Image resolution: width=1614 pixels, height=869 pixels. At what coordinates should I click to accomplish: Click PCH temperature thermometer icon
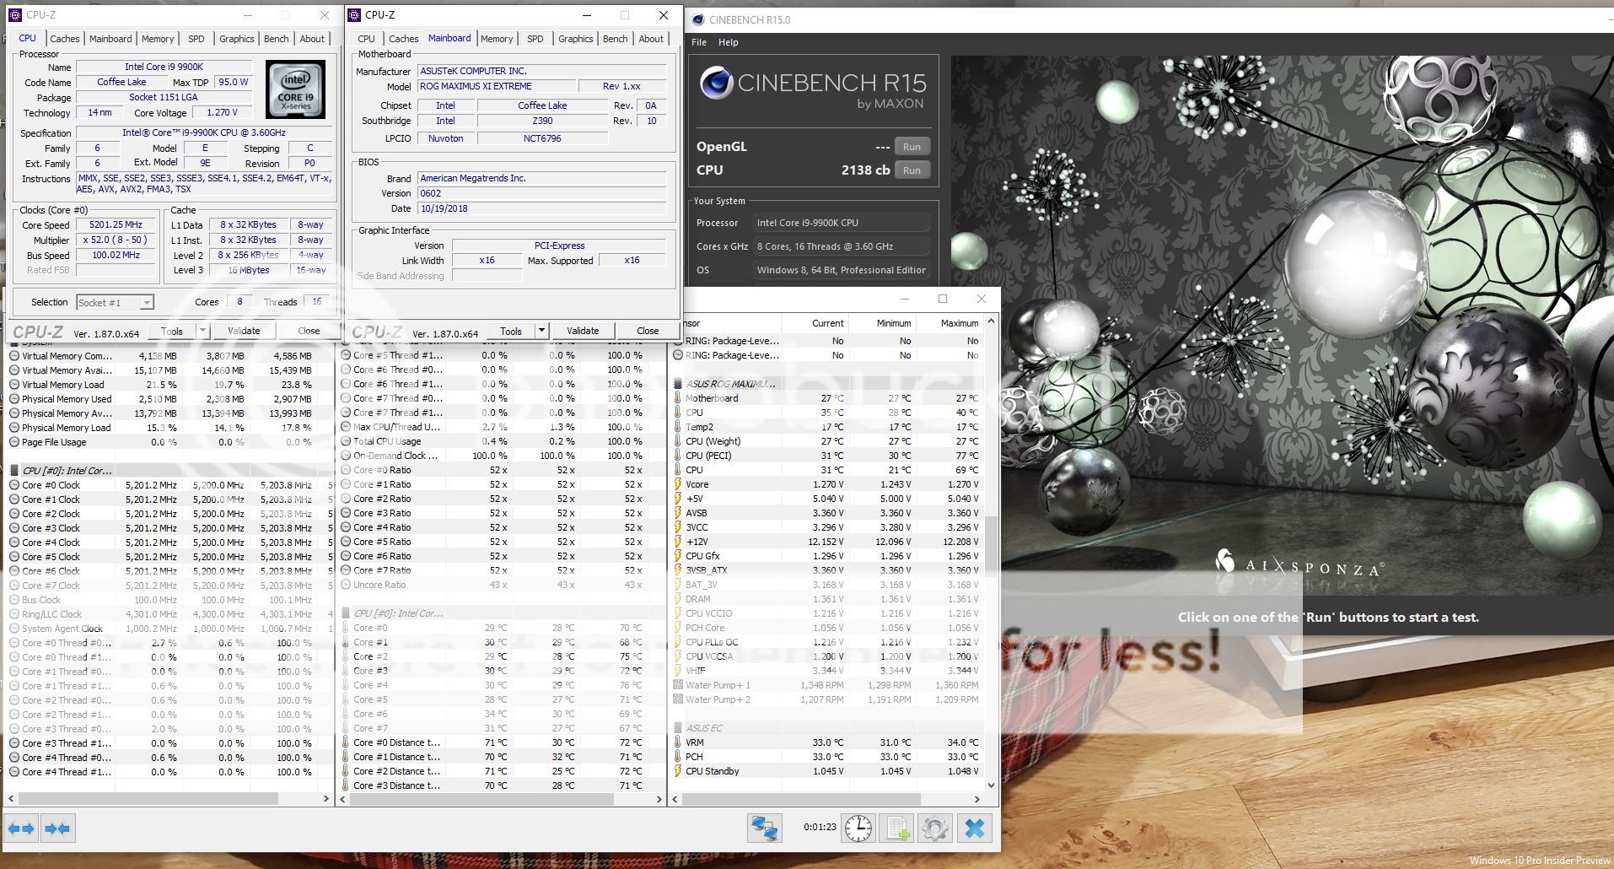tap(678, 757)
